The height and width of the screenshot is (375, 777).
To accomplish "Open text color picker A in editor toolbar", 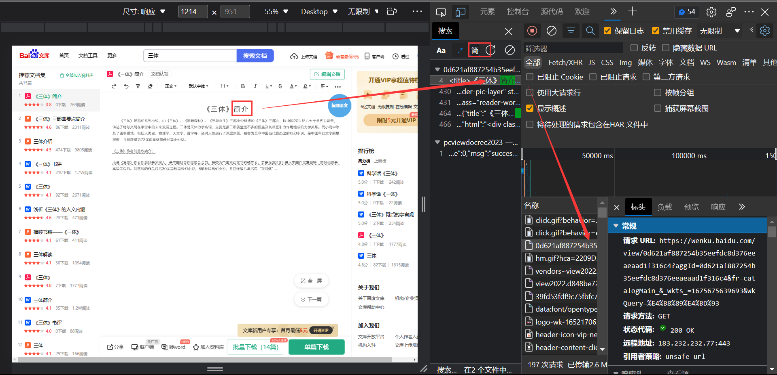I will click(293, 86).
